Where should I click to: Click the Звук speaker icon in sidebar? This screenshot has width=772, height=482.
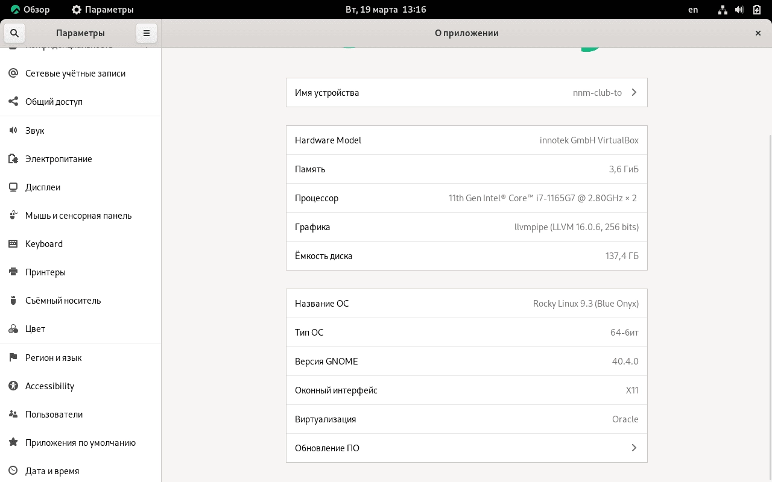13,130
